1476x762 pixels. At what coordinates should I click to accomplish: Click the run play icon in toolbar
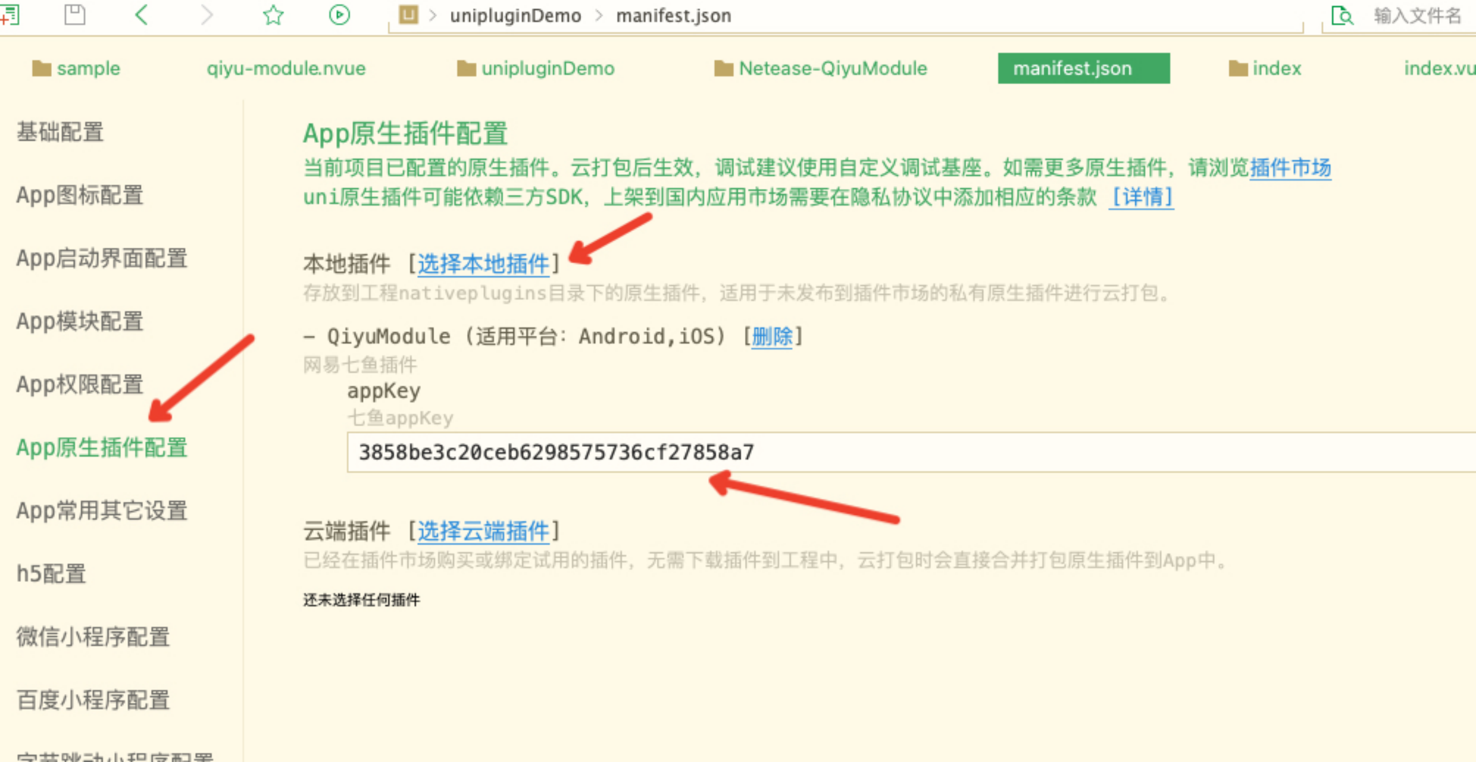tap(339, 14)
